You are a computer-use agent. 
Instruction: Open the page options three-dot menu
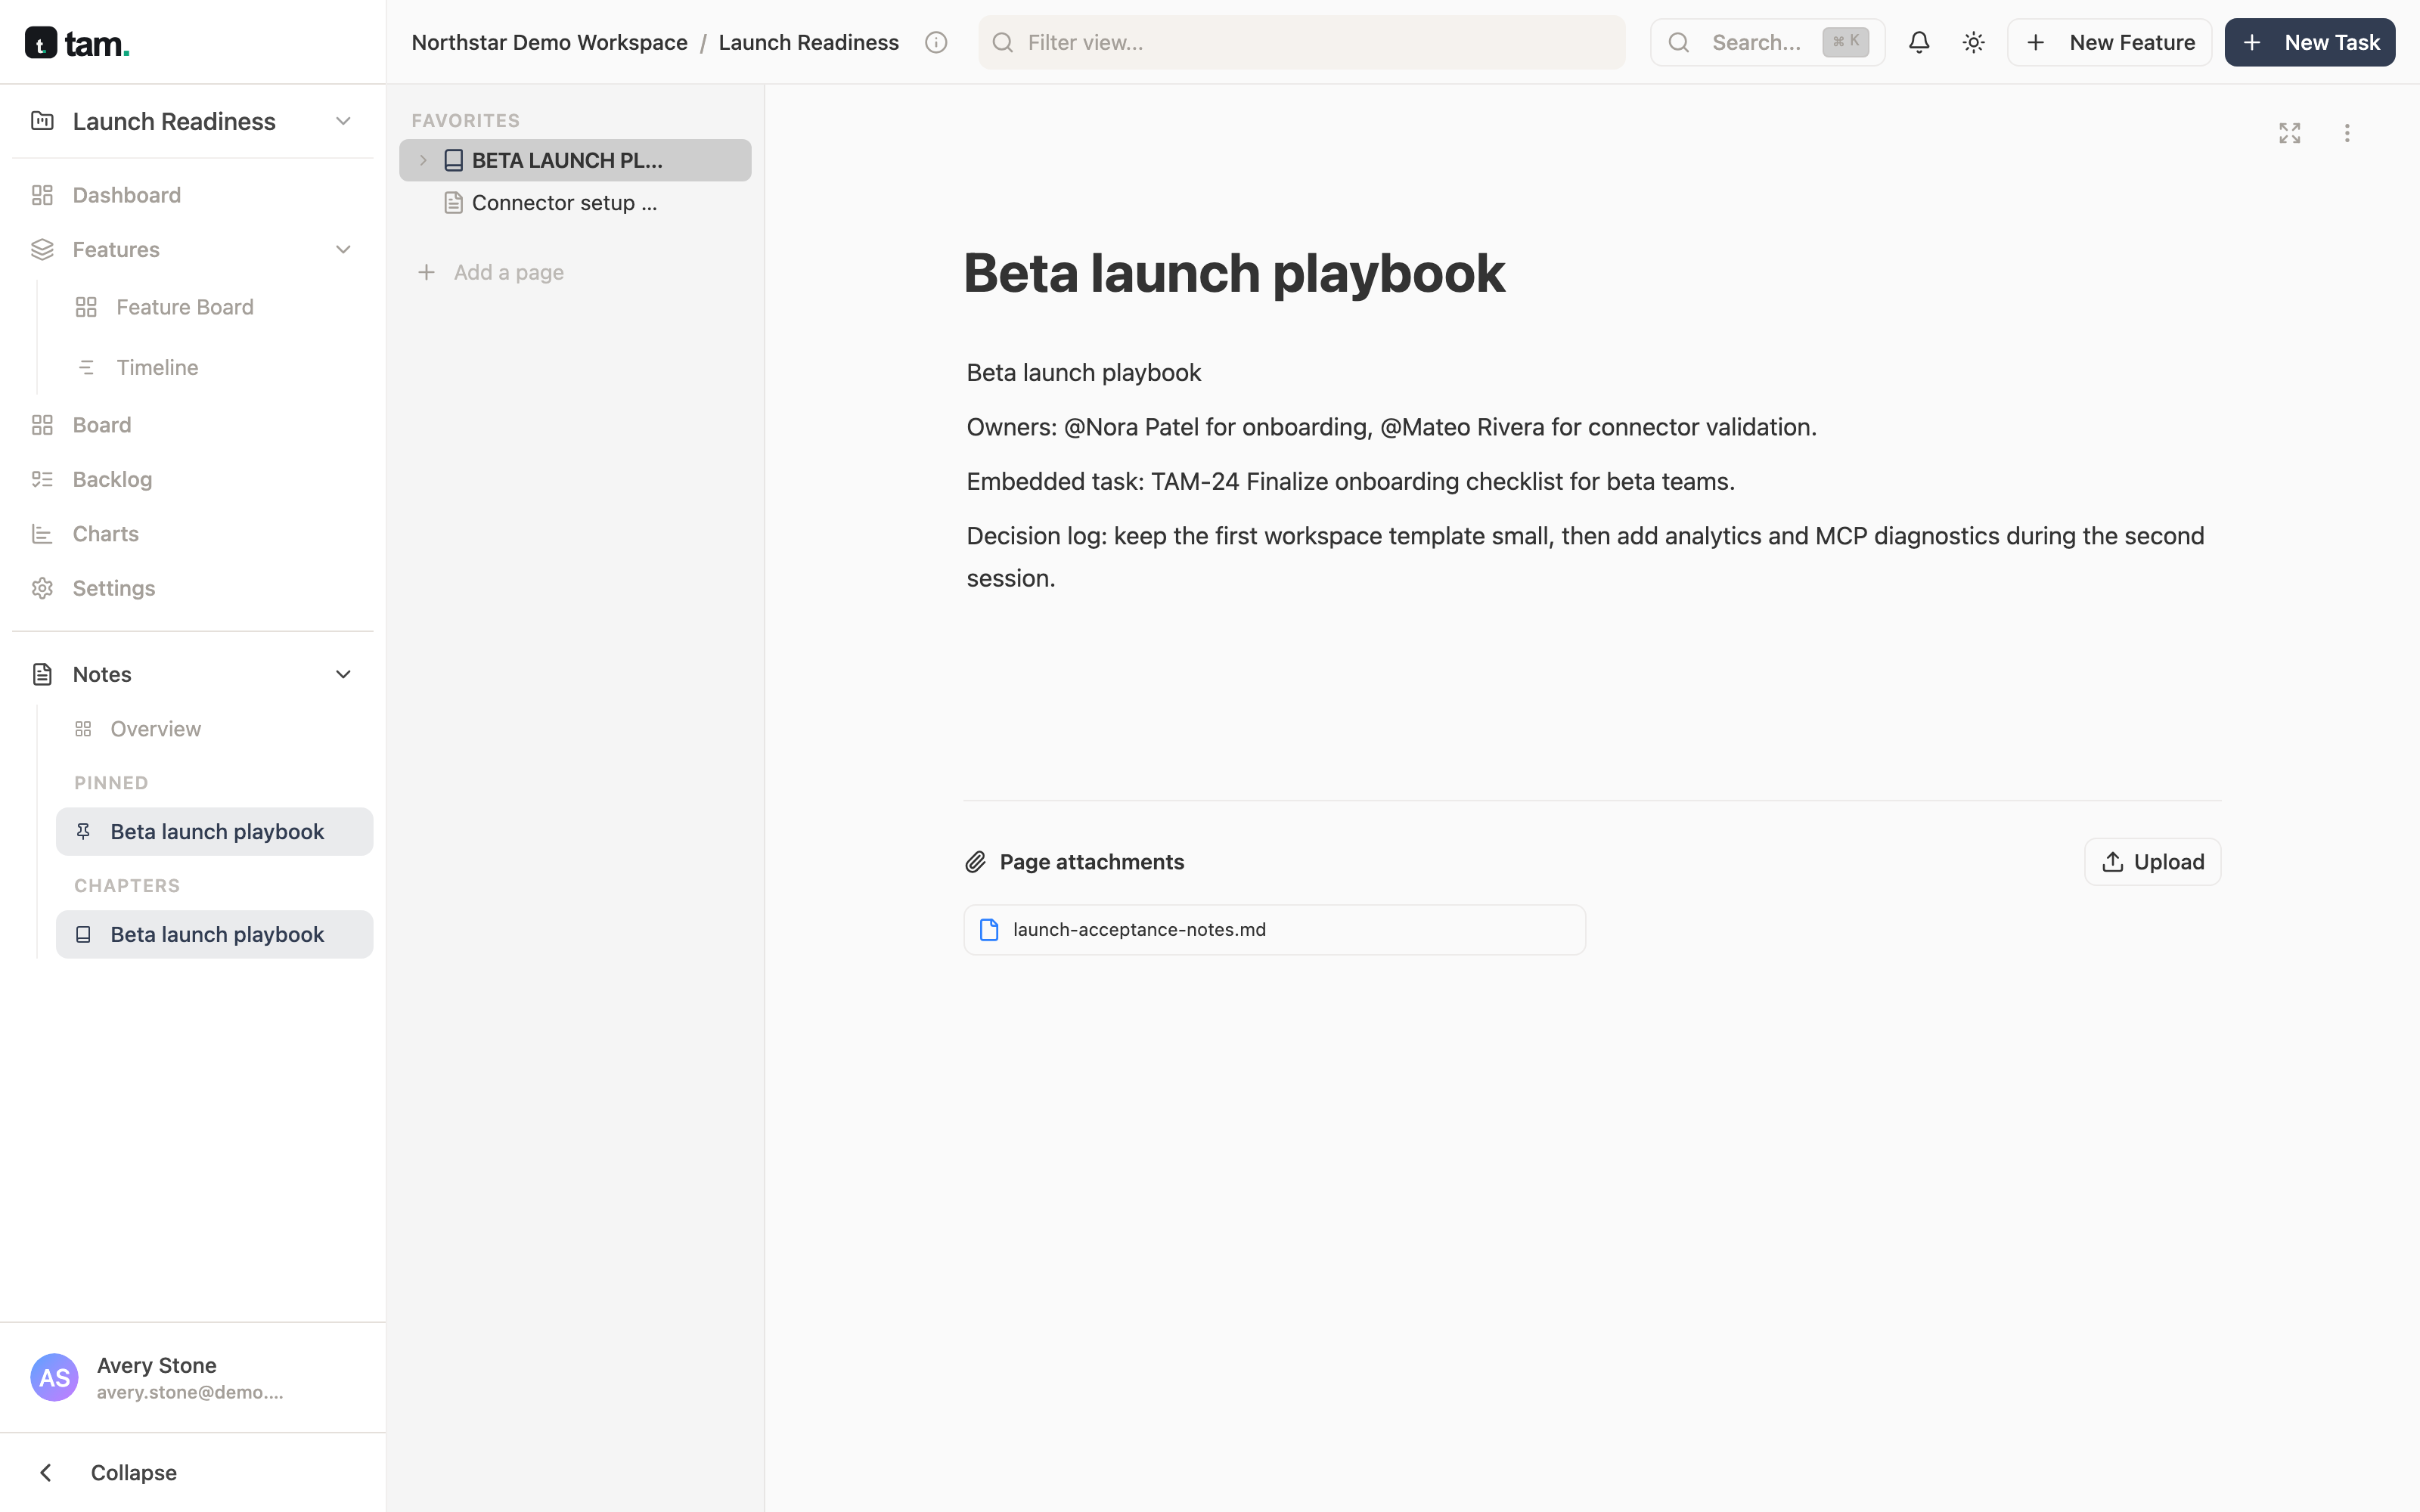[x=2347, y=133]
